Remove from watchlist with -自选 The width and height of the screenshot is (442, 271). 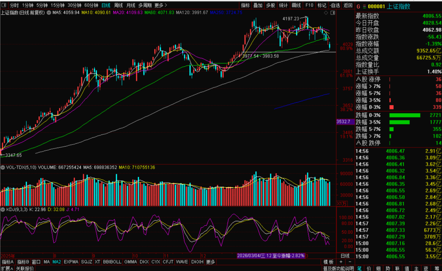coord(335,5)
